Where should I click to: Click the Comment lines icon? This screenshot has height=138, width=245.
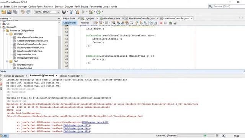[170, 23]
